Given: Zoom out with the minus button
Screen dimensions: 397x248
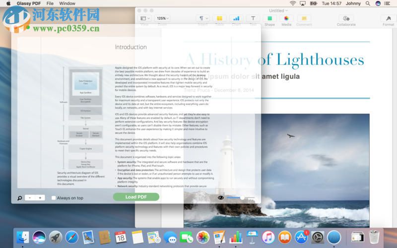Looking at the screenshot, I should point(30,197).
